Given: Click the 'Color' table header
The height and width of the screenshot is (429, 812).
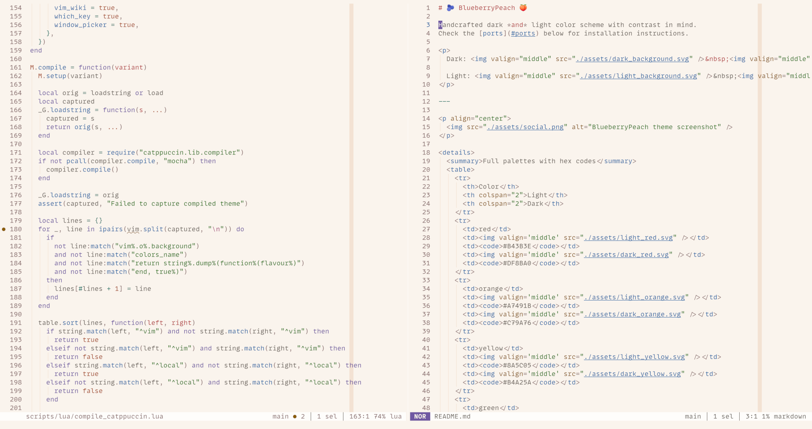Looking at the screenshot, I should (x=489, y=186).
